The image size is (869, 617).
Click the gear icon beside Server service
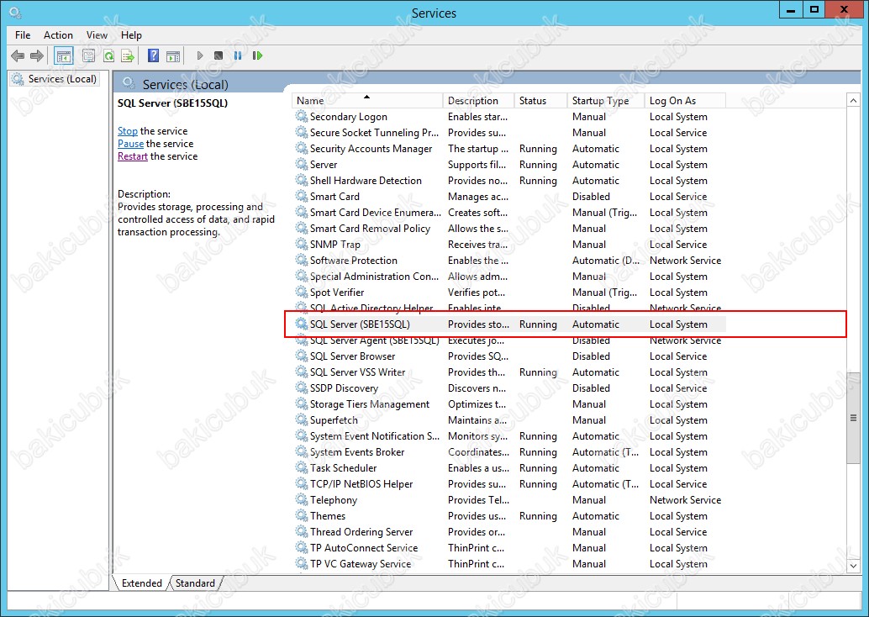[x=302, y=164]
